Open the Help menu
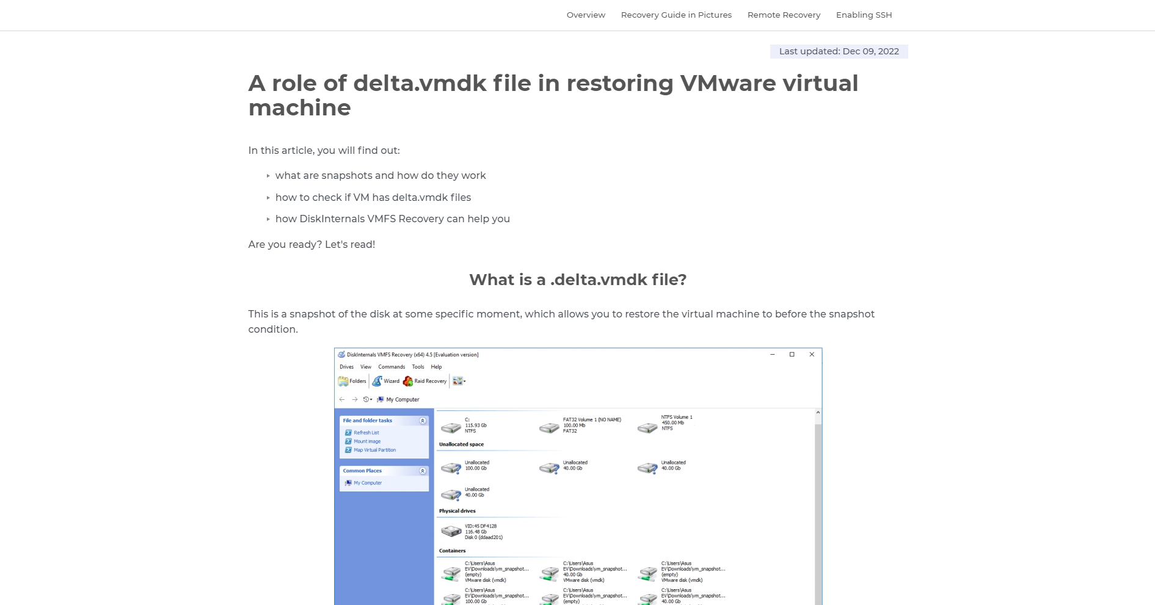The image size is (1155, 605). pos(436,367)
